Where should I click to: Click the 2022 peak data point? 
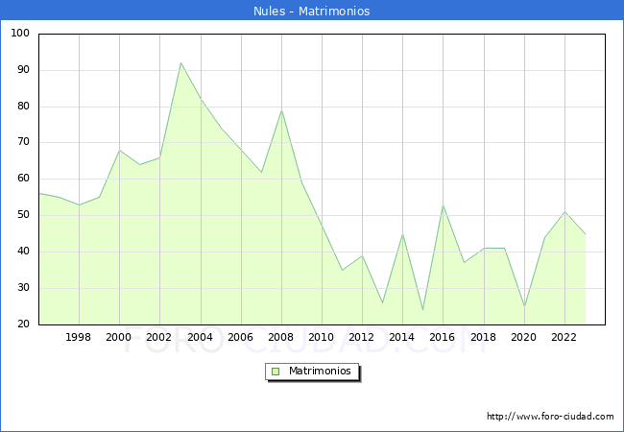pos(564,212)
